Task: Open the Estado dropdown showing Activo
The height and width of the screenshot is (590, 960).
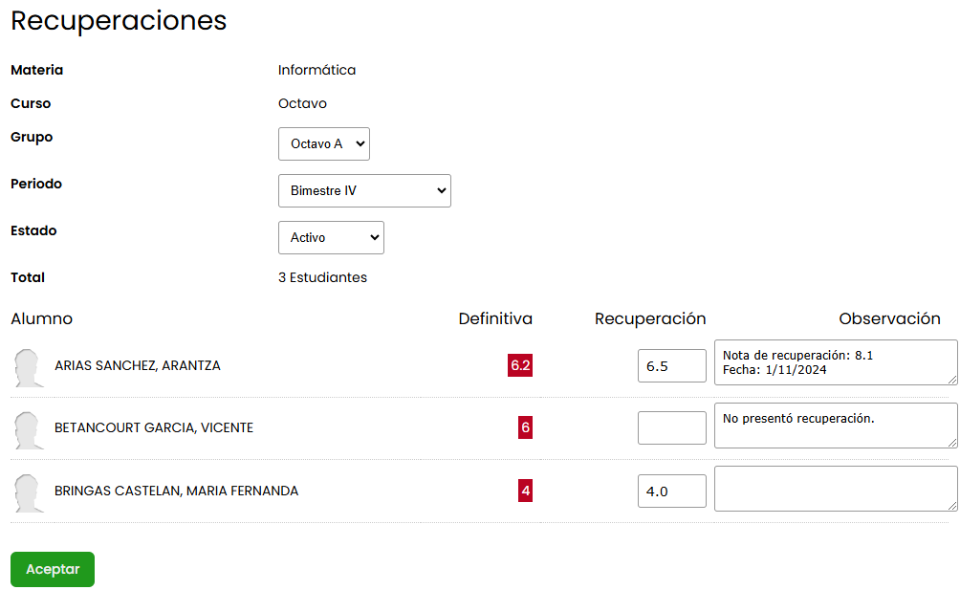Action: [331, 237]
